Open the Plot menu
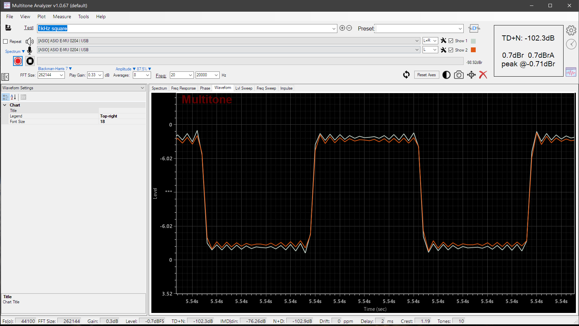This screenshot has width=579, height=326. [x=42, y=16]
